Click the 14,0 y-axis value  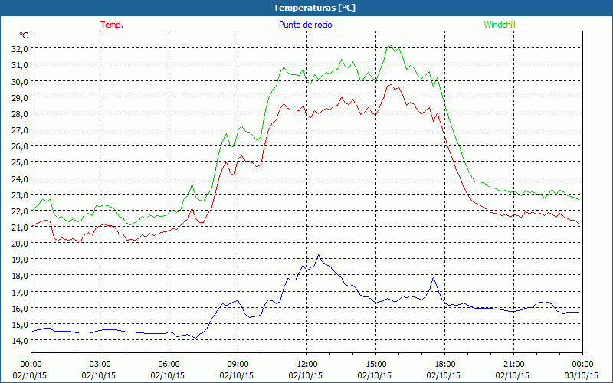click(x=20, y=341)
